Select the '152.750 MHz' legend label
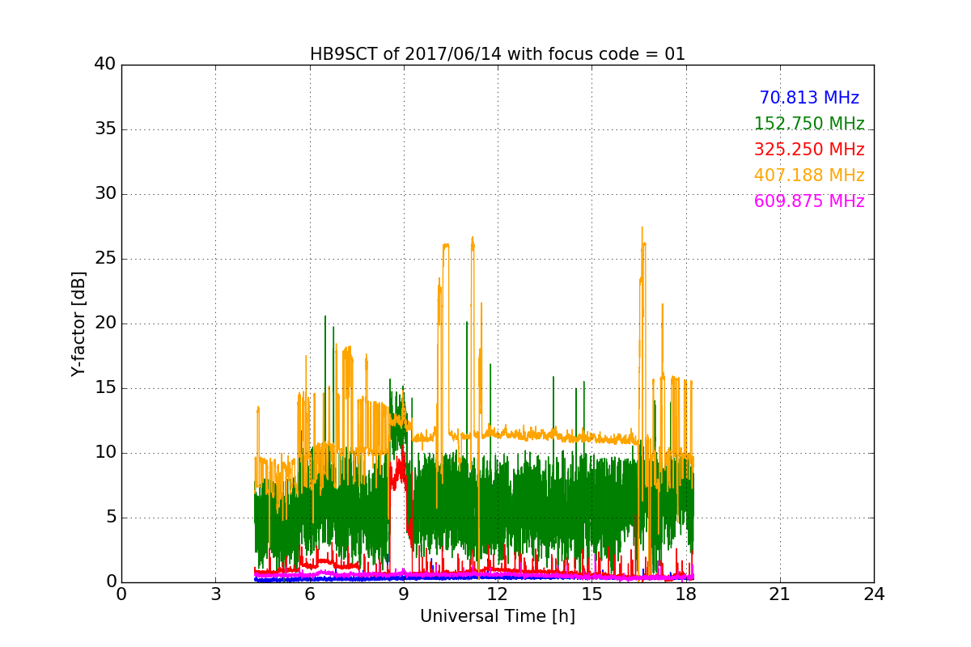The height and width of the screenshot is (647, 971). click(x=809, y=124)
